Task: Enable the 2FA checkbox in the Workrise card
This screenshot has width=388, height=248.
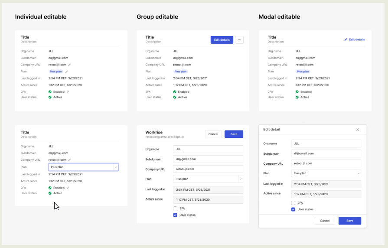Action: pos(175,209)
